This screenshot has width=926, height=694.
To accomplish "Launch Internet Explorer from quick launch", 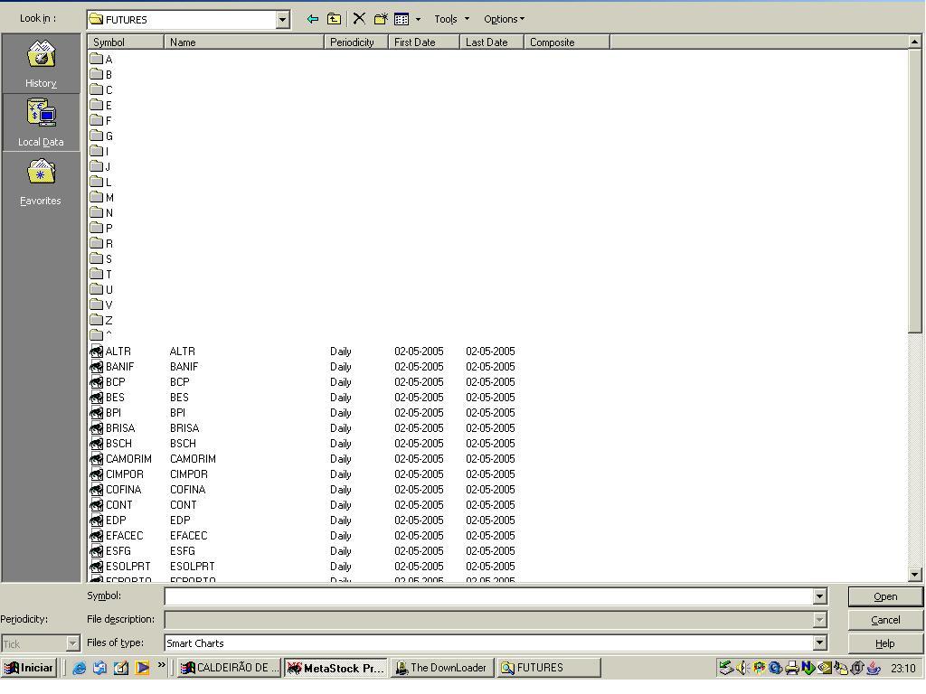I will coord(80,668).
